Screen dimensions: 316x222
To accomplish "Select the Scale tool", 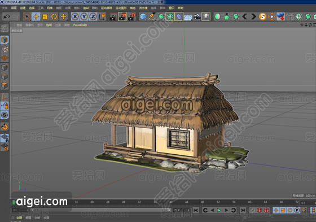I will (x=45, y=16).
